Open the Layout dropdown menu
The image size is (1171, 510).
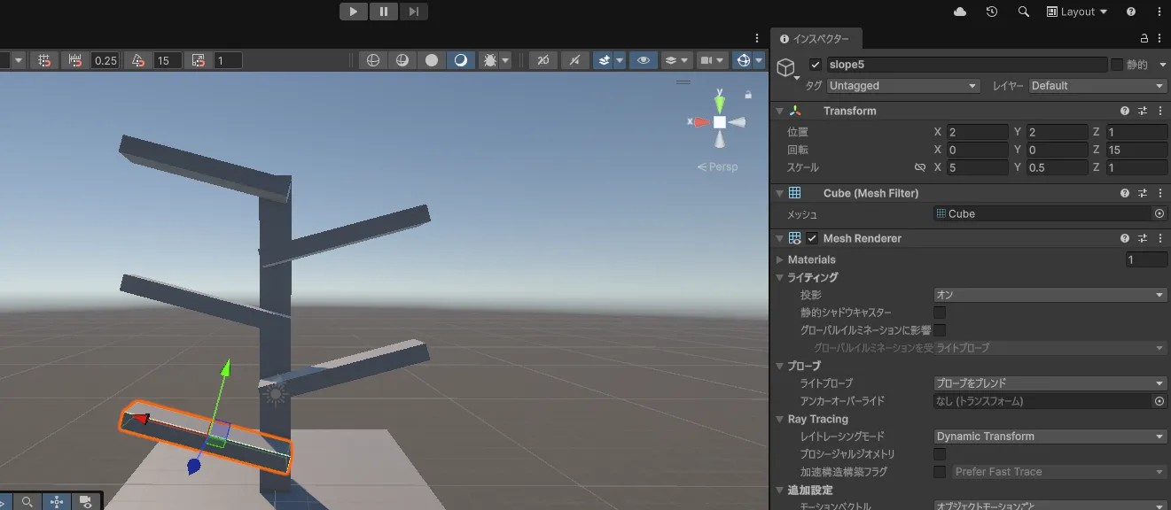1077,12
